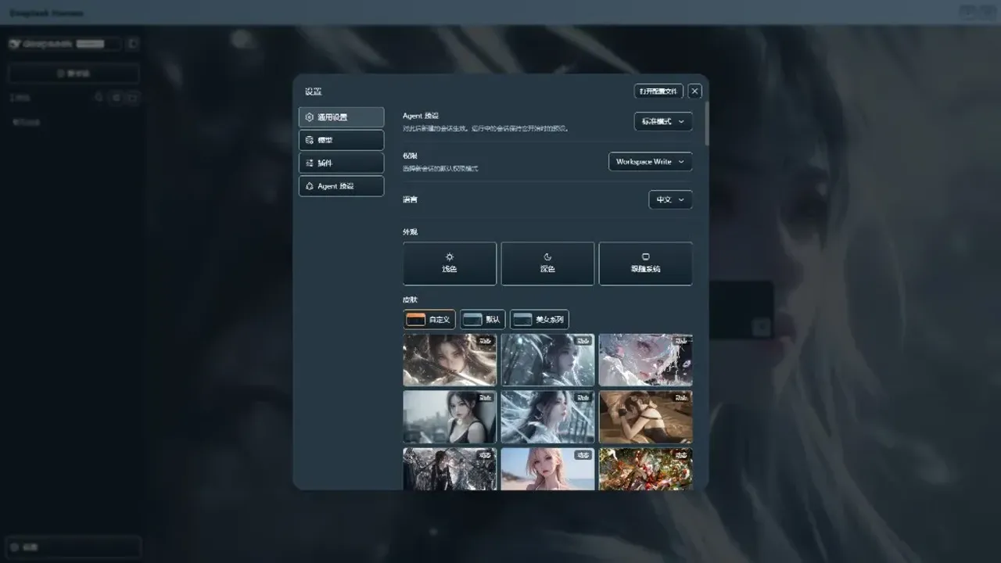Screen dimensions: 1001x563
Task: Select the 浅色 light appearance option
Action: [x=450, y=264]
